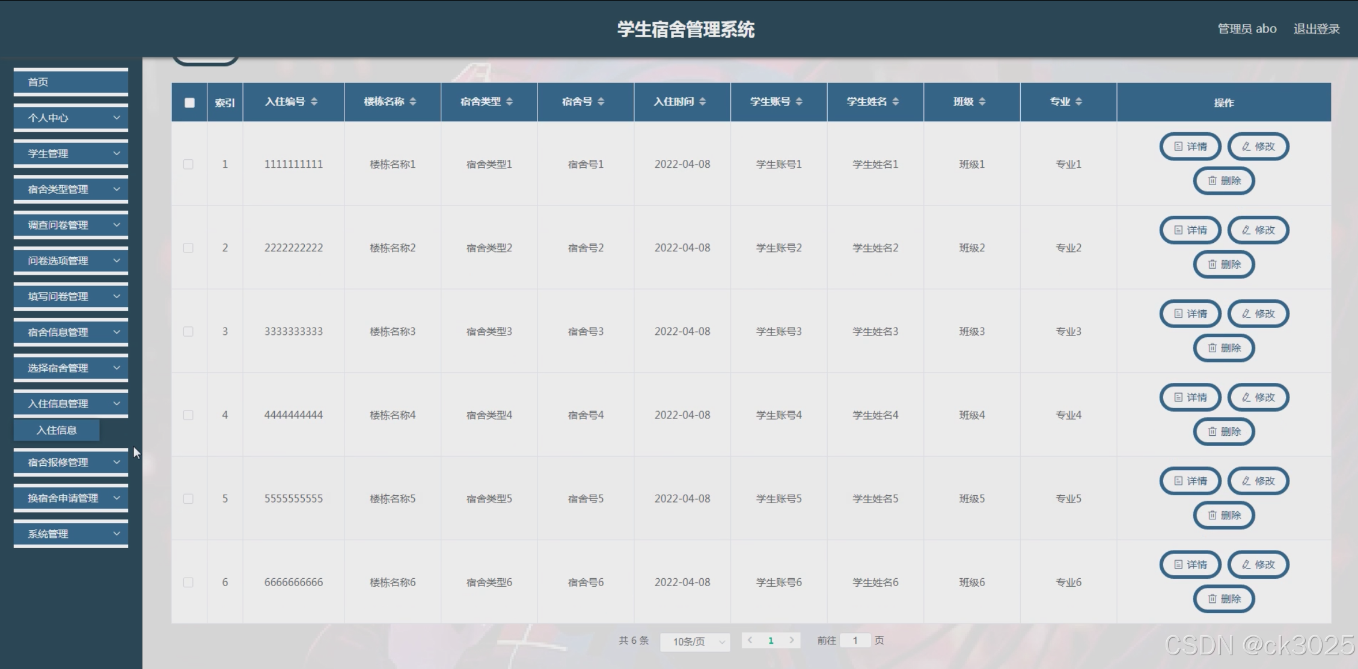Toggle the select-all header checkbox

coord(189,103)
